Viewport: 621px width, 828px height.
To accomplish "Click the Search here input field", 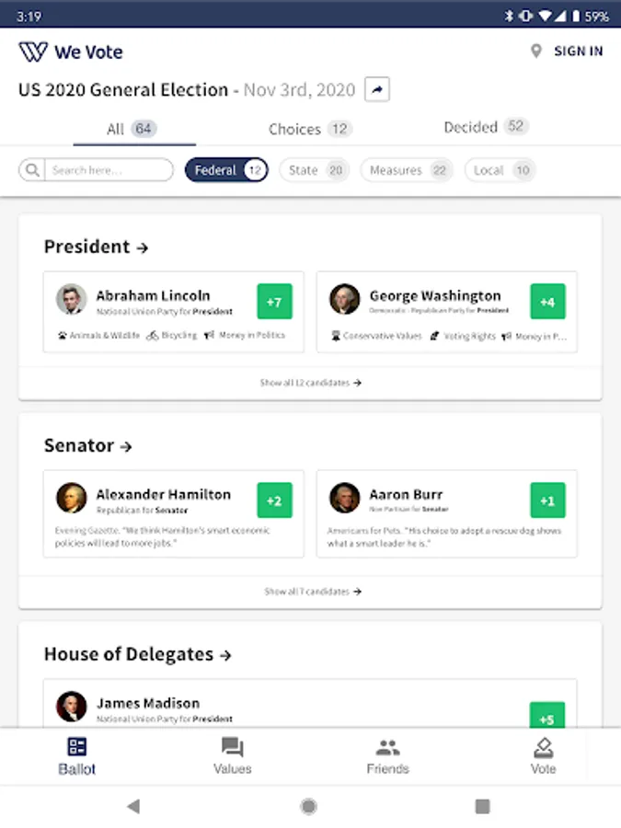I will [109, 170].
